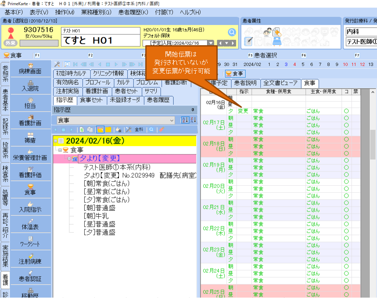This screenshot has height=298, width=377.
Task: Switch to the 食事セット tab
Action: click(91, 100)
